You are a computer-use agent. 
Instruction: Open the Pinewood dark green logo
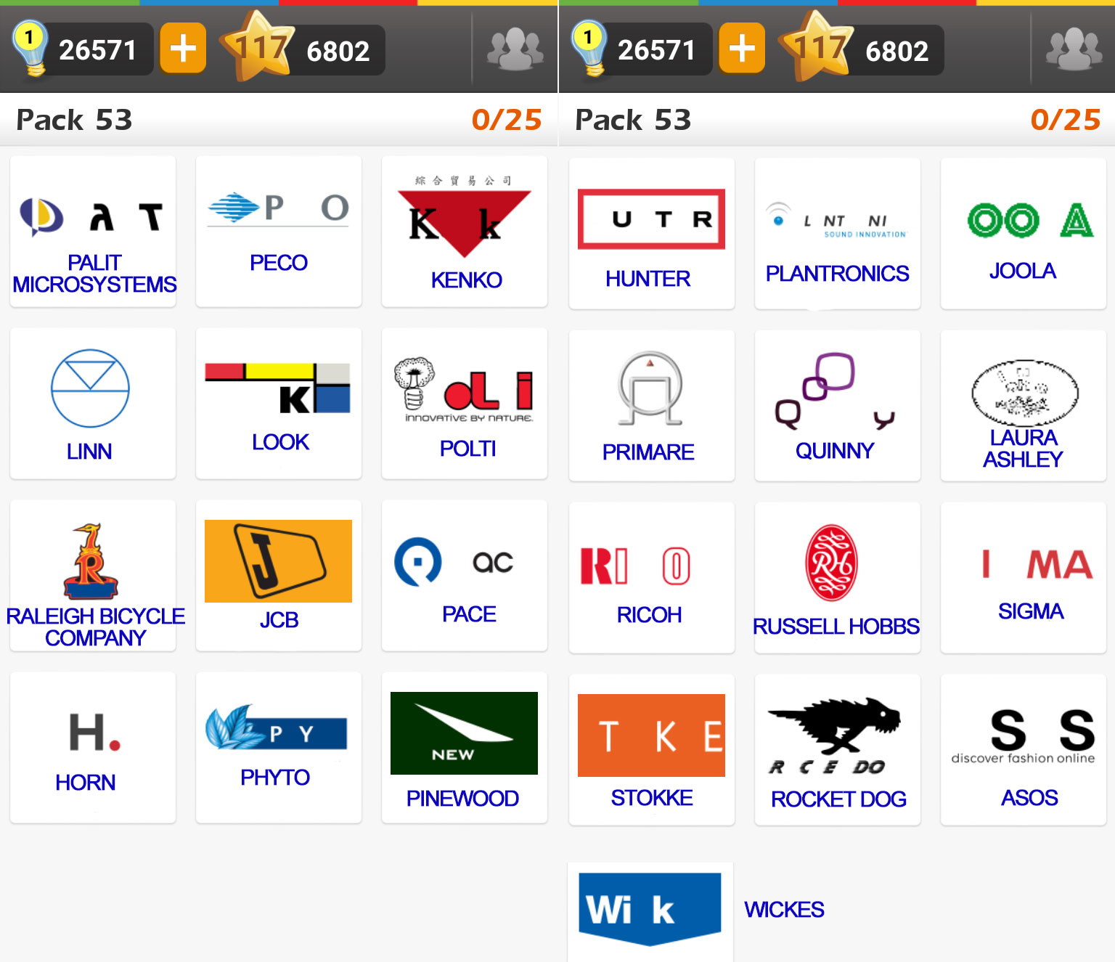[464, 733]
